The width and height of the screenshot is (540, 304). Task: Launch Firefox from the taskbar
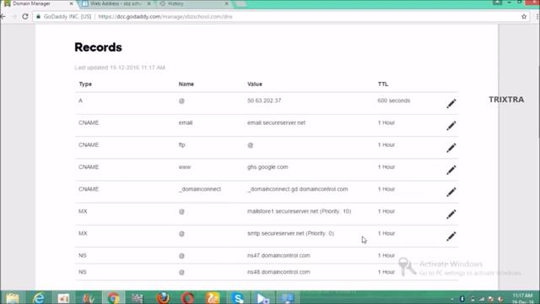pyautogui.click(x=163, y=298)
